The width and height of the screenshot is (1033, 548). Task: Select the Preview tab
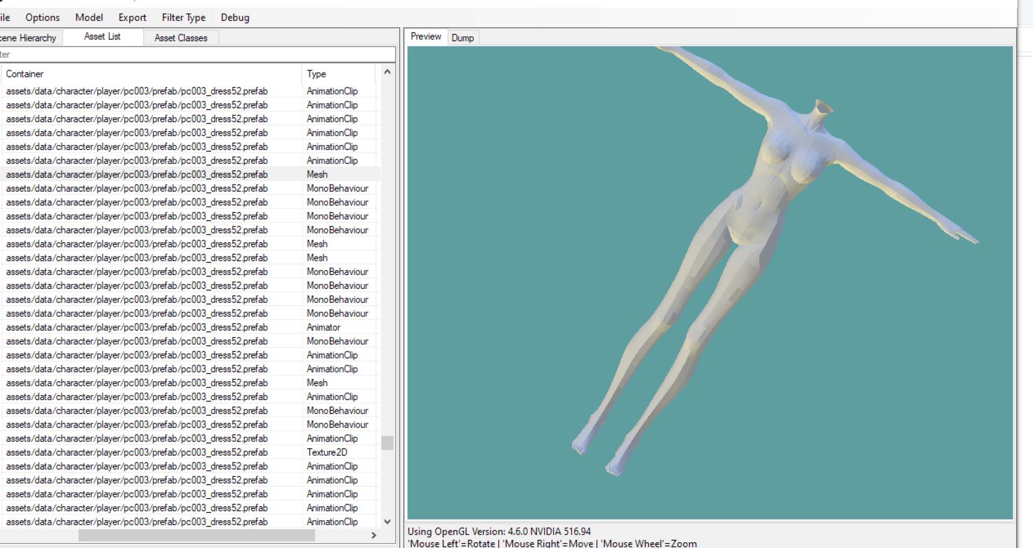(426, 37)
